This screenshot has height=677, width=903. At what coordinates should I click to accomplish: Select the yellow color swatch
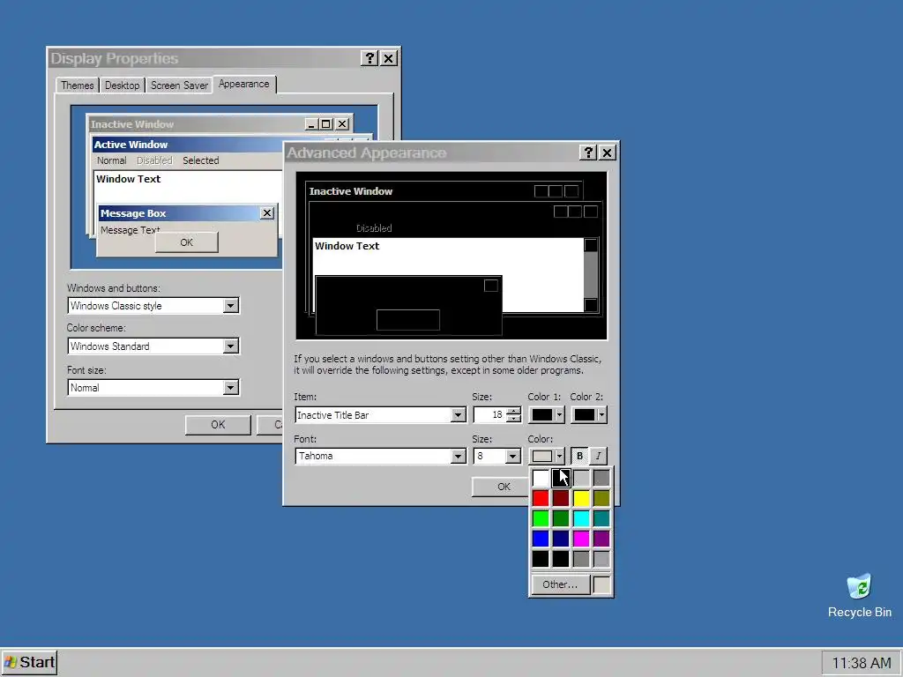coord(581,498)
